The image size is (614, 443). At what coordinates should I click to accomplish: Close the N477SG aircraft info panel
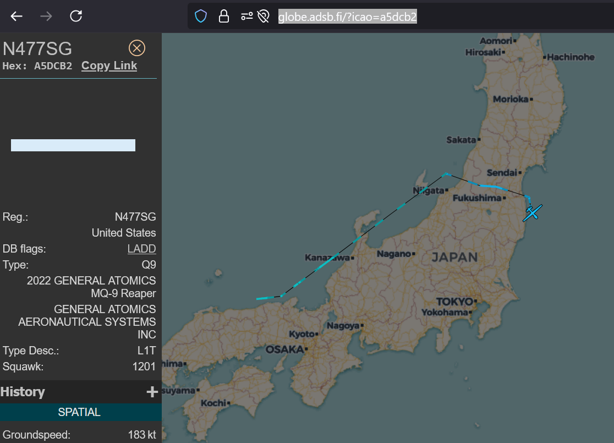tap(136, 48)
